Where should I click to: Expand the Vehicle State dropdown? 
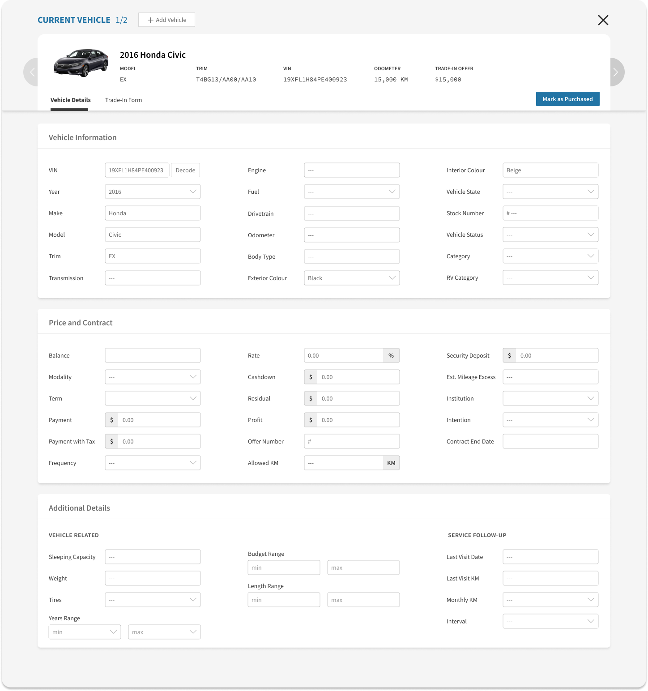pyautogui.click(x=550, y=192)
